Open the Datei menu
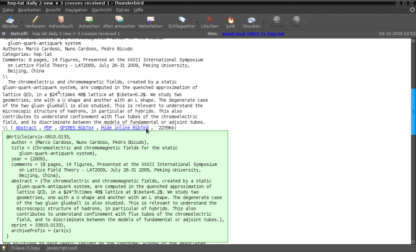This screenshot has width=416, height=252. click(x=8, y=10)
